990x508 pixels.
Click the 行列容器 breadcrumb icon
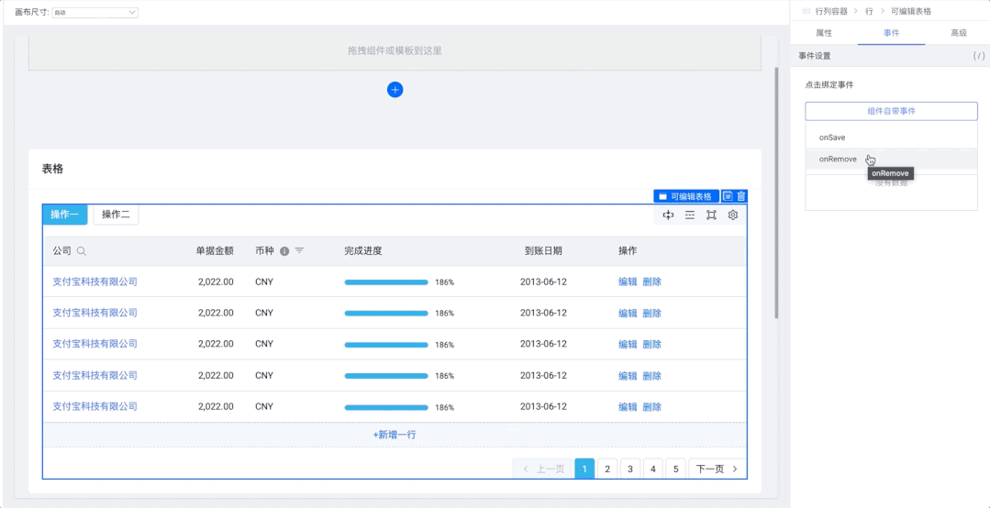point(806,11)
